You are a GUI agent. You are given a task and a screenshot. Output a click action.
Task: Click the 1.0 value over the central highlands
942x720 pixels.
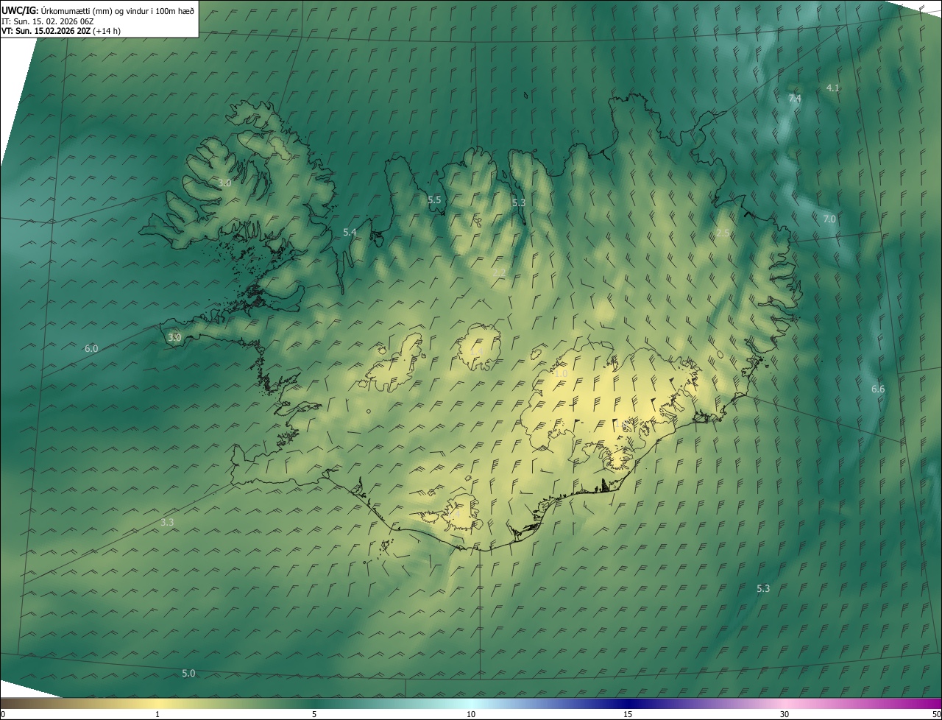point(561,374)
